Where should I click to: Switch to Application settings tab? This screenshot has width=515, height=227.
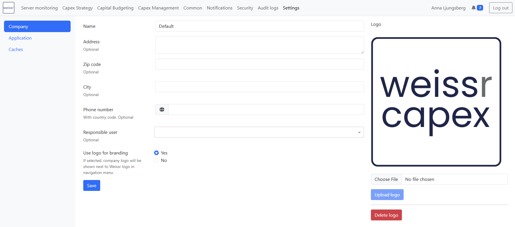[x=37, y=38]
